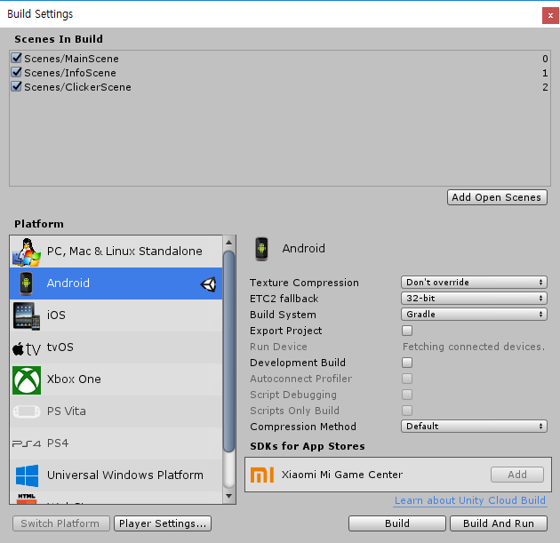Screen dimensions: 560x543
Task: Click the platform list scroll up arrow
Action: point(229,243)
